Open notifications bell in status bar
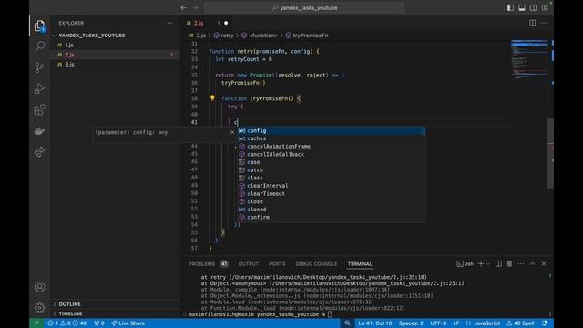Viewport: 583px width, 328px height. 545,323
